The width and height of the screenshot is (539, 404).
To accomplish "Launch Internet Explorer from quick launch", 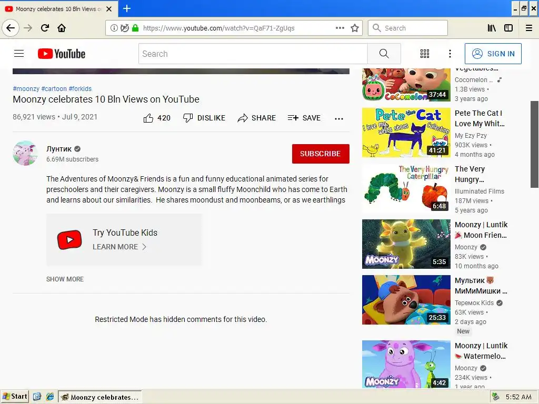I will tap(50, 397).
